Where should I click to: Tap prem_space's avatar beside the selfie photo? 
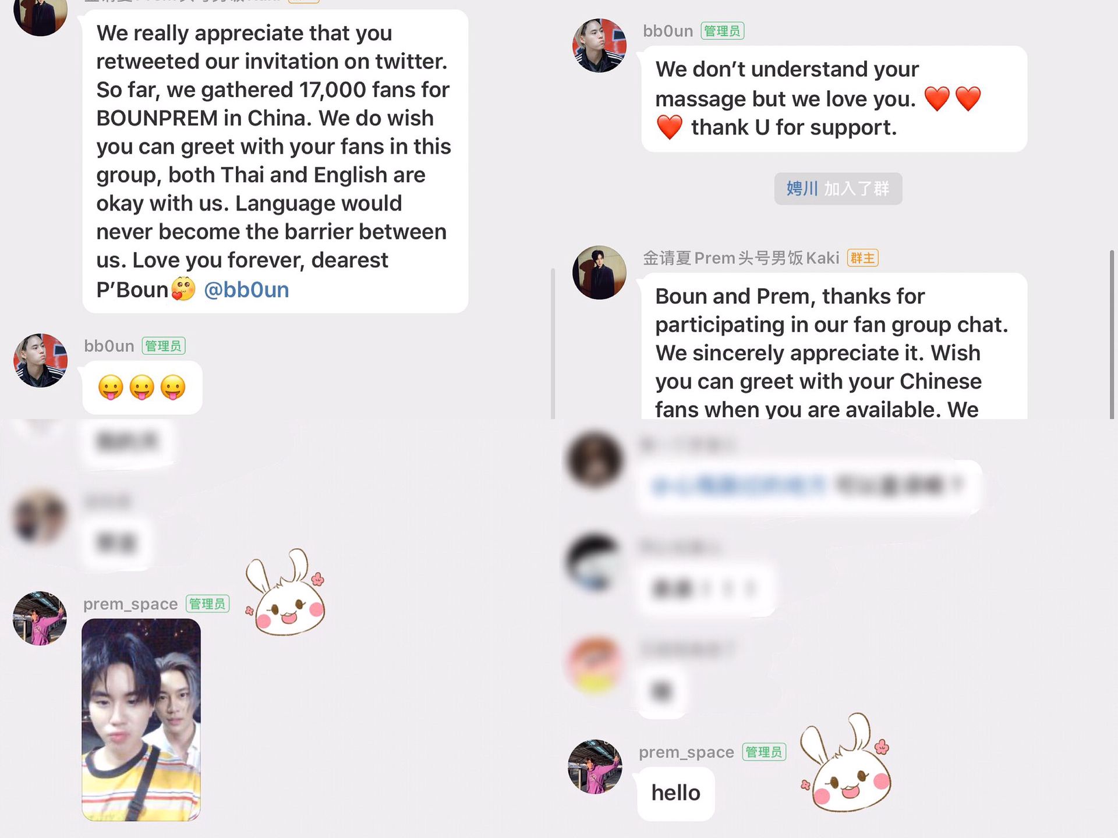point(40,618)
